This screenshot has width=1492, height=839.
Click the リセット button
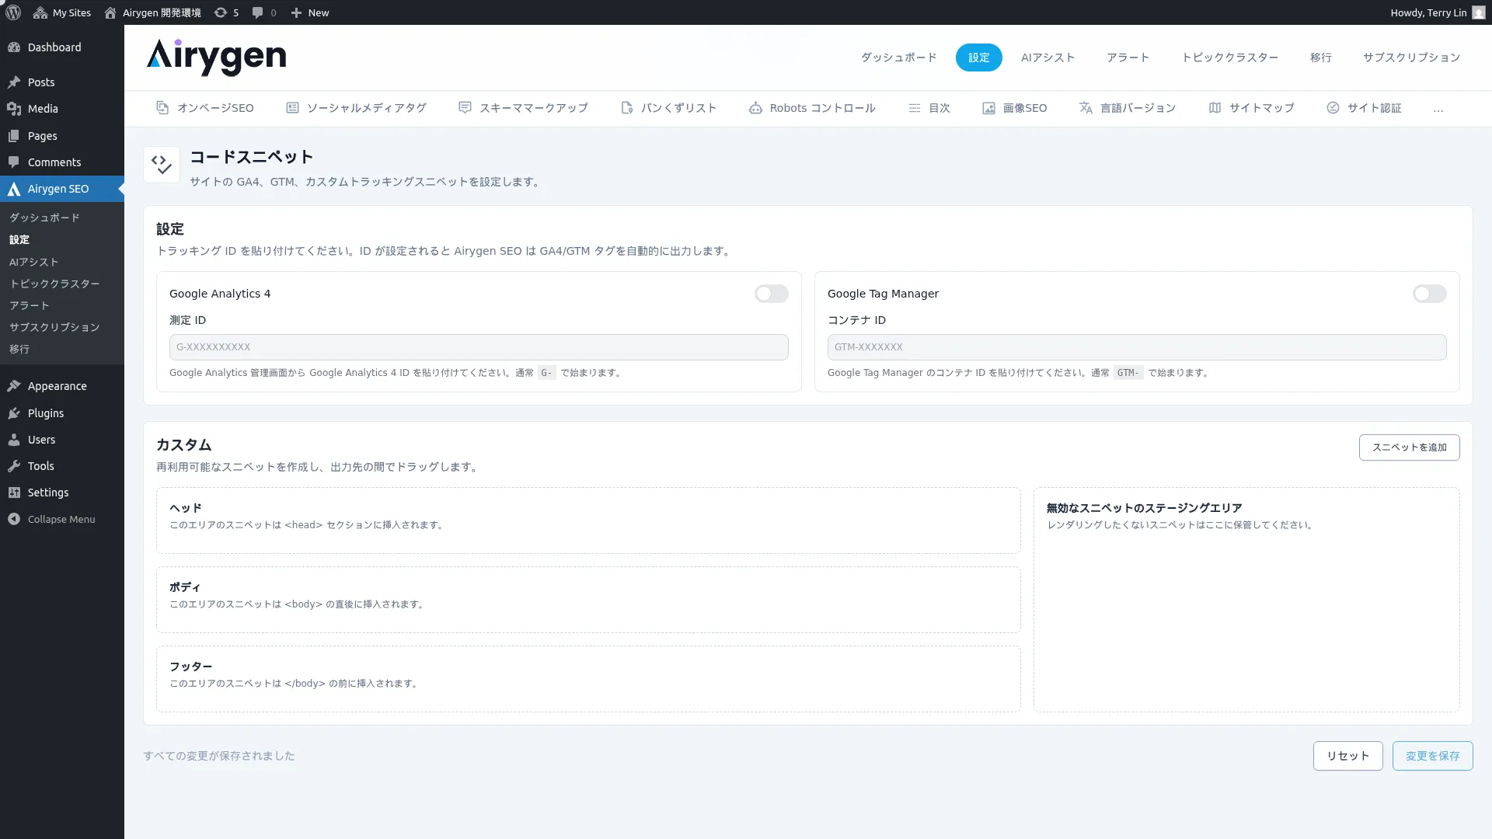1347,756
